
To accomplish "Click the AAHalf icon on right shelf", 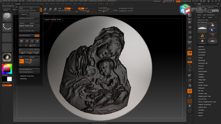I will (x=190, y=38).
